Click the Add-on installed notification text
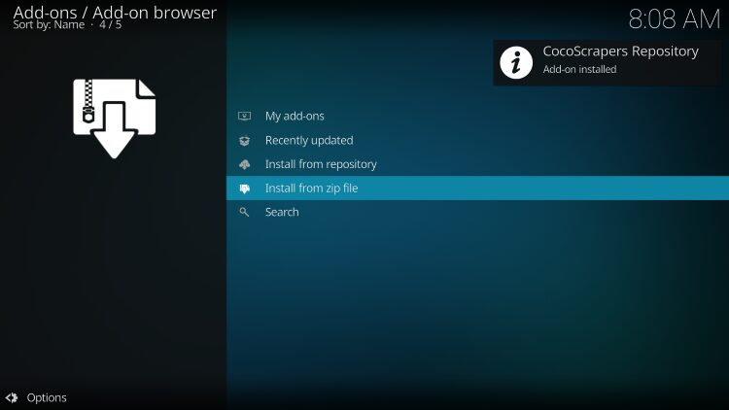Screen dimensions: 729x410 pos(579,69)
